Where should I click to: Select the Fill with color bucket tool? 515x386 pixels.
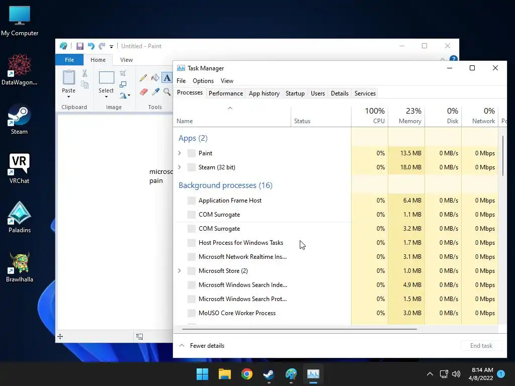(155, 78)
